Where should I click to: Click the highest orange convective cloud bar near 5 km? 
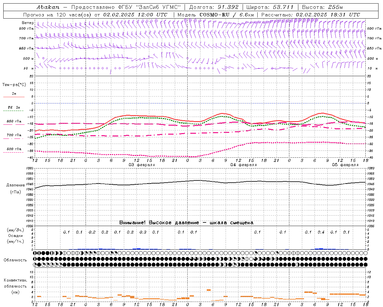(x=209, y=290)
